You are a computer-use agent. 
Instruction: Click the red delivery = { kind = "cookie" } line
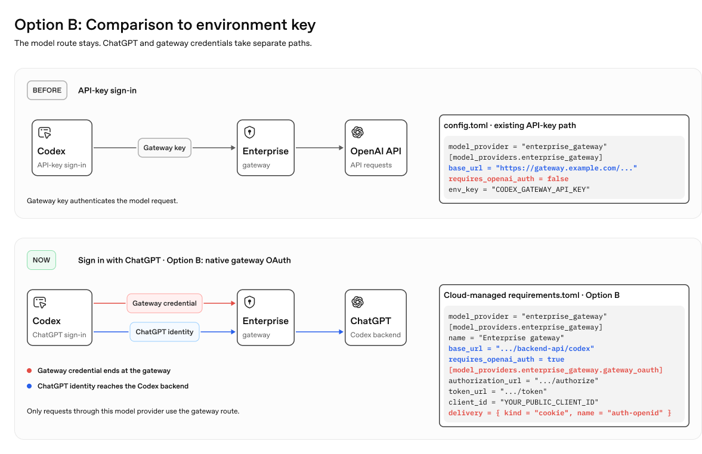click(559, 413)
